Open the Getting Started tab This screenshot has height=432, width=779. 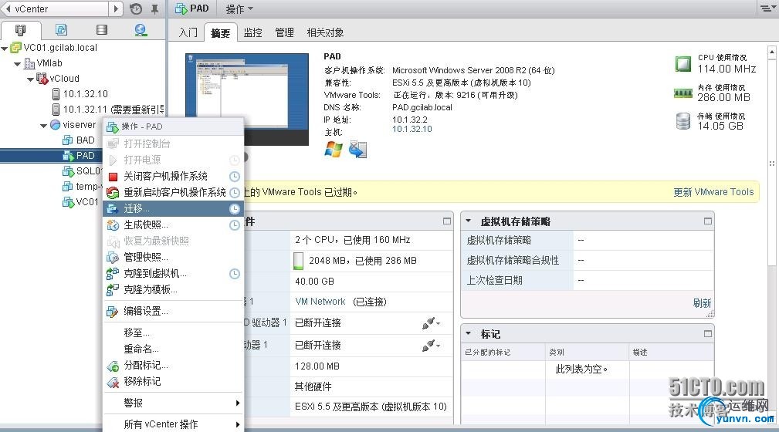tap(188, 32)
